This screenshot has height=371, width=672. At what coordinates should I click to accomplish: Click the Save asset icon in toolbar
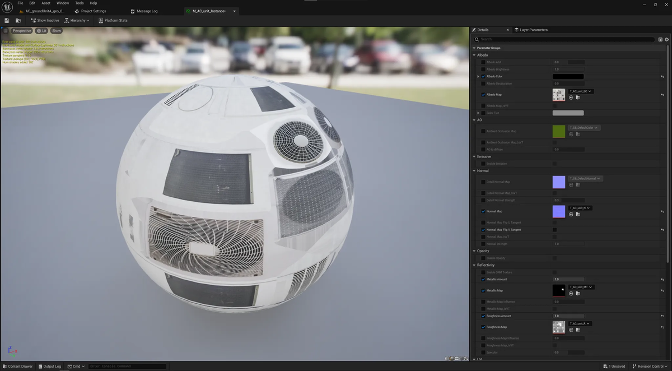(7, 20)
